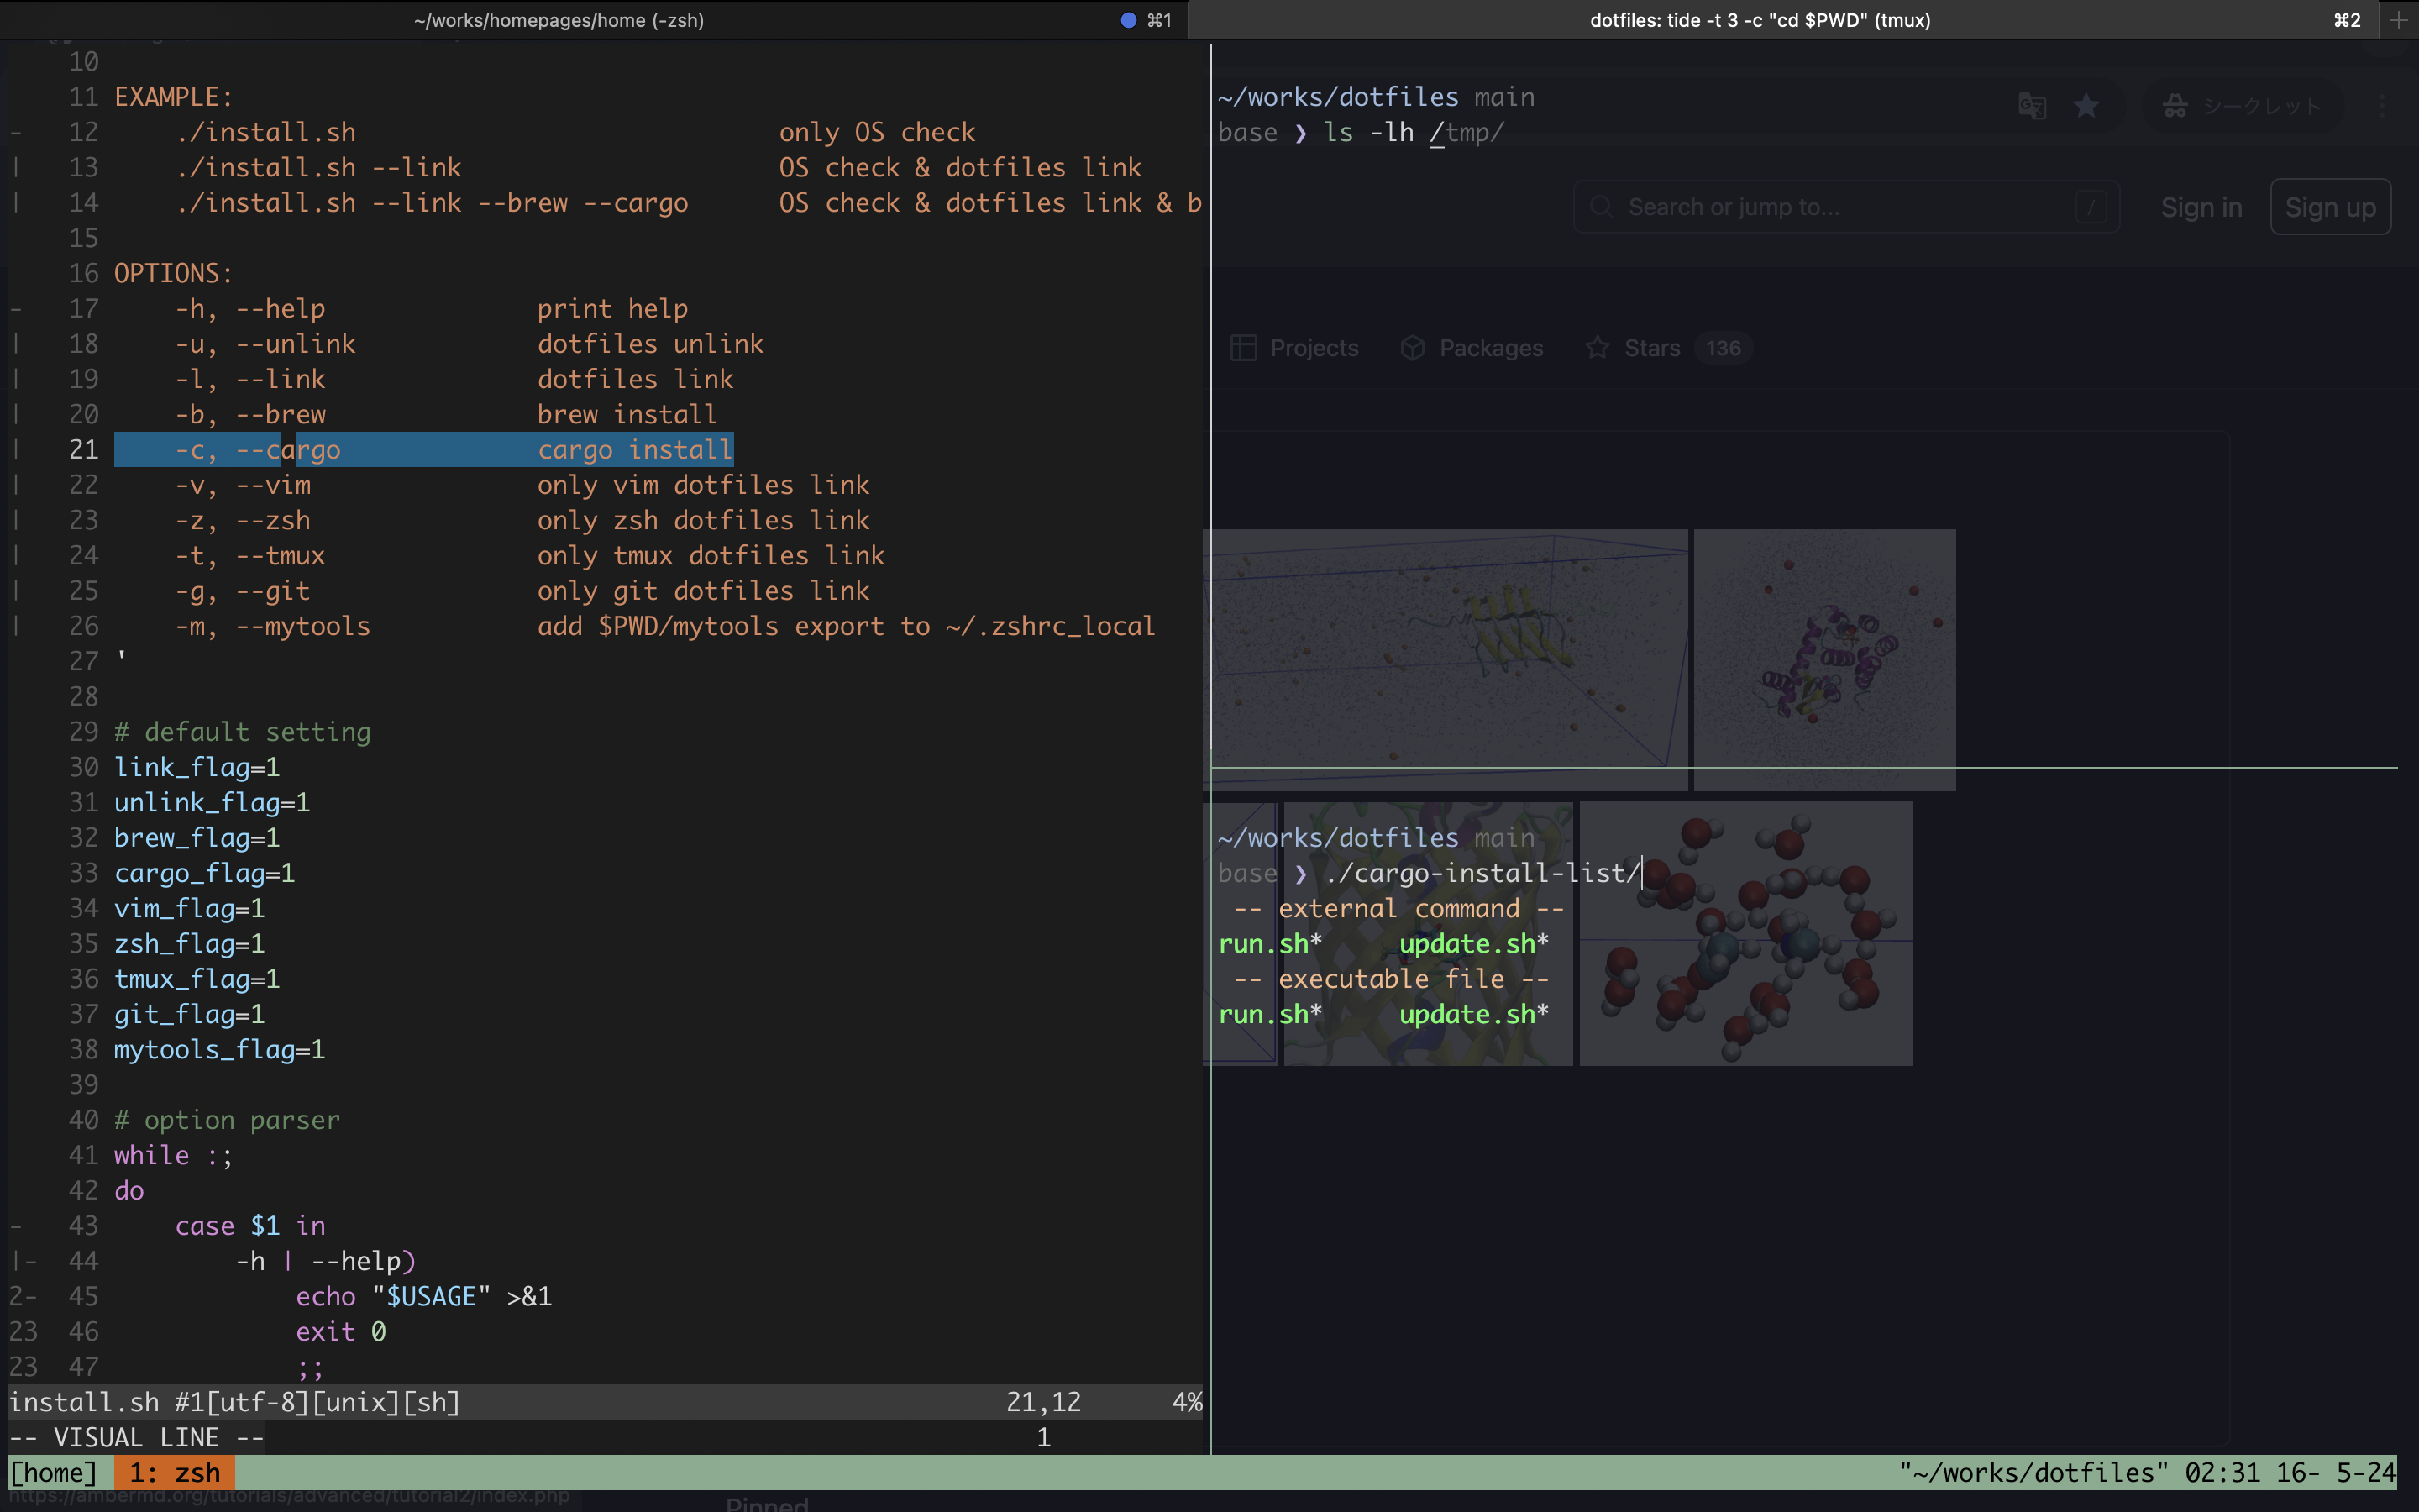Click the bookmark star in browser address bar

[x=2086, y=106]
